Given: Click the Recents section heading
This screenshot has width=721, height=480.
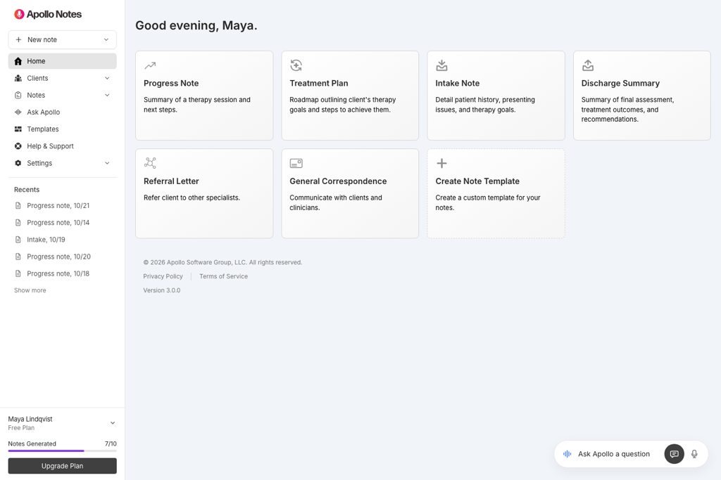Looking at the screenshot, I should coord(27,190).
